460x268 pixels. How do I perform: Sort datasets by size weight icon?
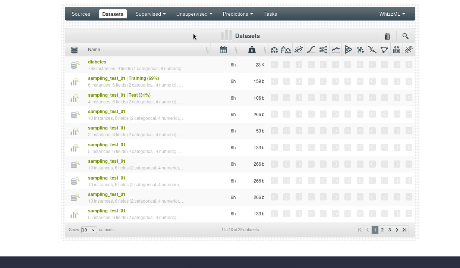(x=252, y=50)
